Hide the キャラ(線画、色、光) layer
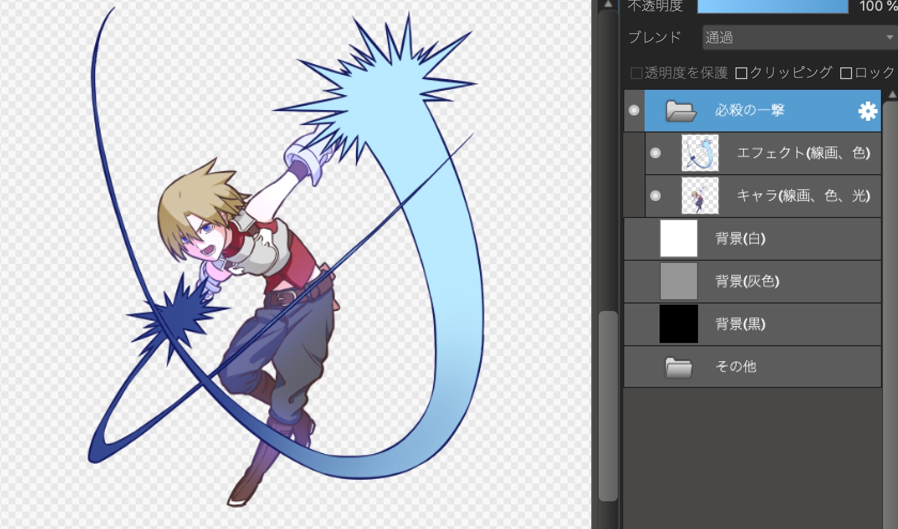Screen dimensions: 898x529 pos(655,196)
